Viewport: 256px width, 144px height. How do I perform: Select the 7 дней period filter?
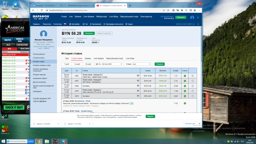67,64
